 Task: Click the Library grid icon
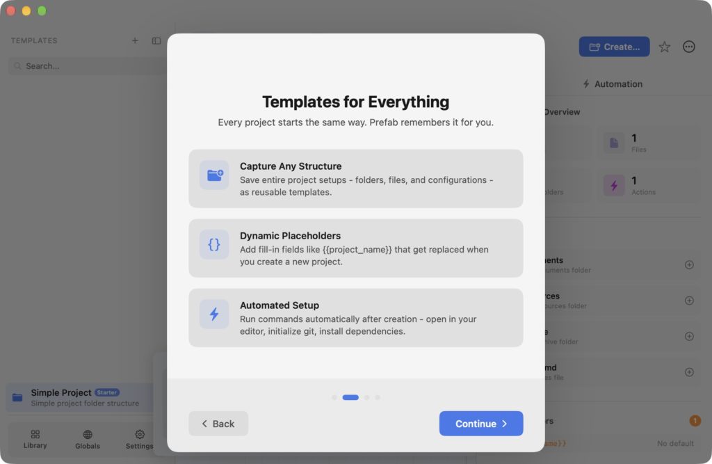coord(35,435)
